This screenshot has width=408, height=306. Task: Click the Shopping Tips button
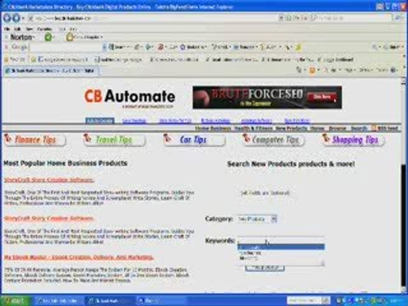tap(353, 140)
